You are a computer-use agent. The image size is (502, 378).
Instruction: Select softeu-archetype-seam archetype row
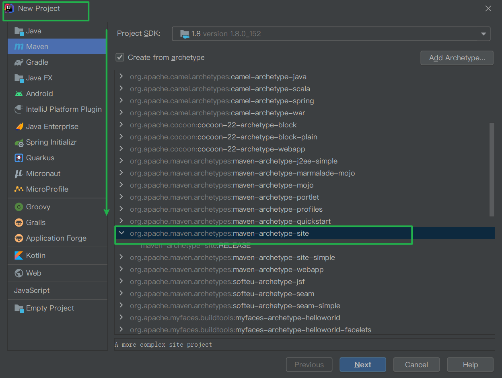(304, 293)
